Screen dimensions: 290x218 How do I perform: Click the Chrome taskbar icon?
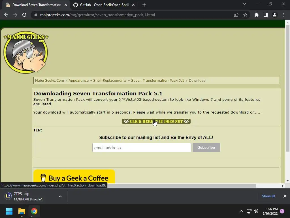click(x=34, y=211)
